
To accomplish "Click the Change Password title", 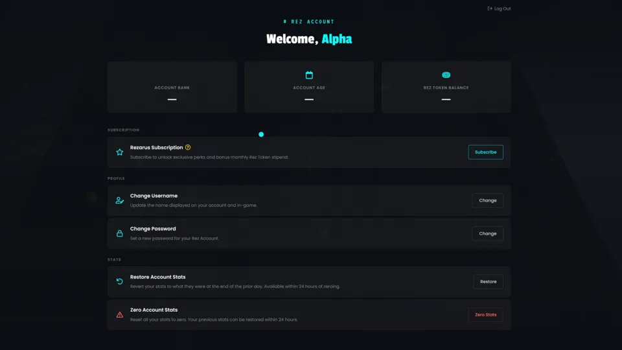I will (x=153, y=229).
